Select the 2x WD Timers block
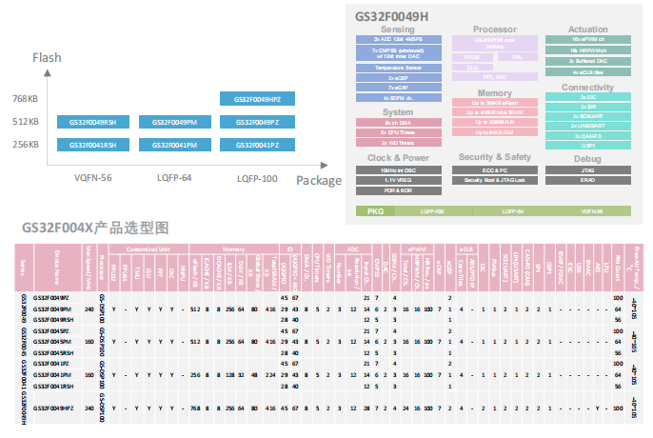Image resolution: width=653 pixels, height=438 pixels. pyautogui.click(x=399, y=143)
